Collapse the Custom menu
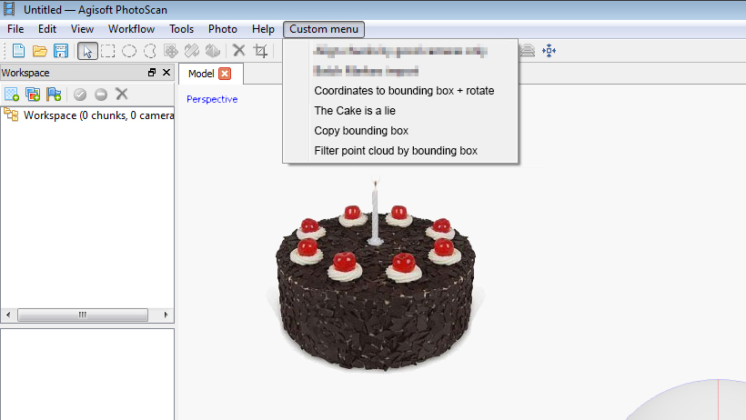 click(x=324, y=29)
